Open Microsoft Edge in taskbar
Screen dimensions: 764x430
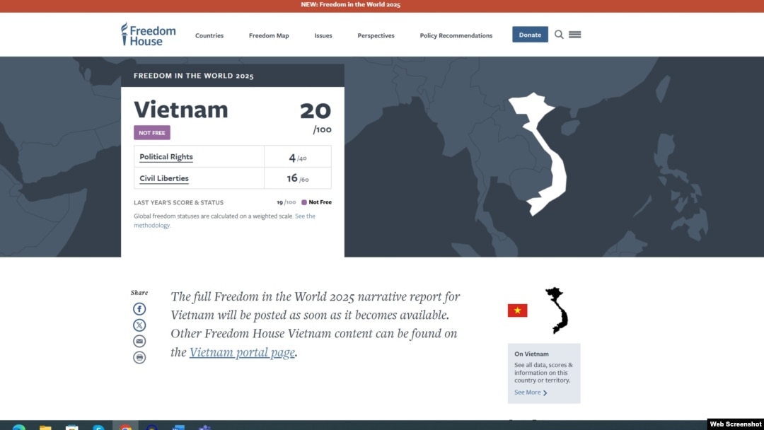19,427
